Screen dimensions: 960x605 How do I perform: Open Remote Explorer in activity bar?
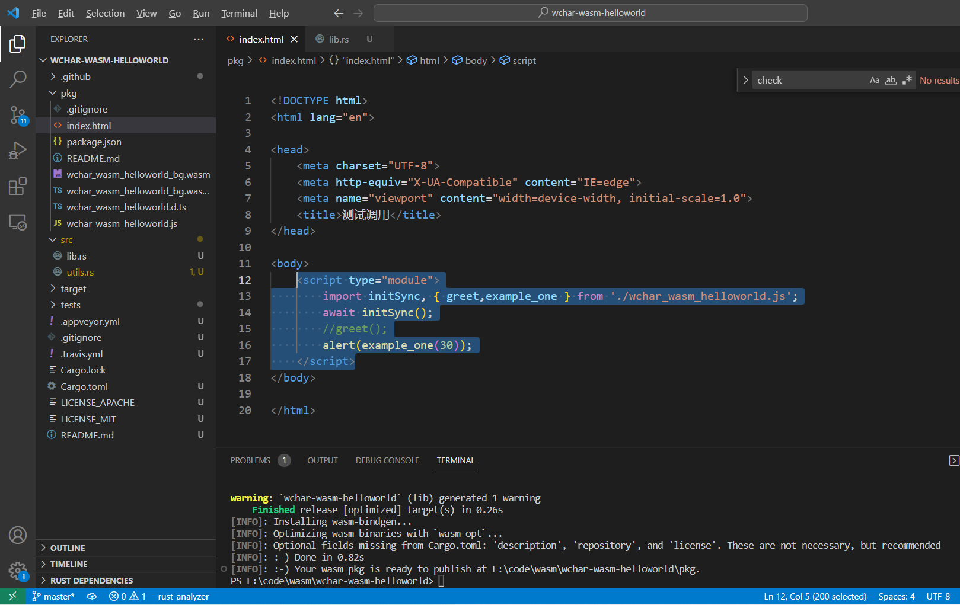point(18,222)
